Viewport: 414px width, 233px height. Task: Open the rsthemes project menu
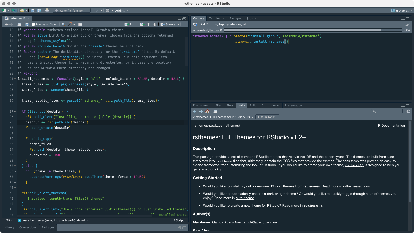click(401, 11)
